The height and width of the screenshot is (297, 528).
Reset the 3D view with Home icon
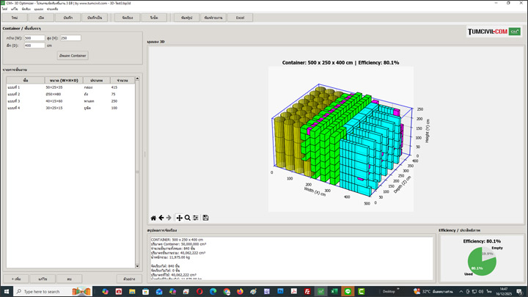[x=153, y=218]
